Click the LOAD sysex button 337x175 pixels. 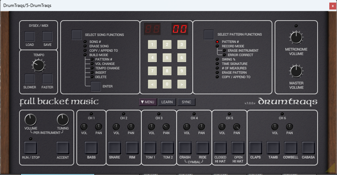click(x=30, y=36)
